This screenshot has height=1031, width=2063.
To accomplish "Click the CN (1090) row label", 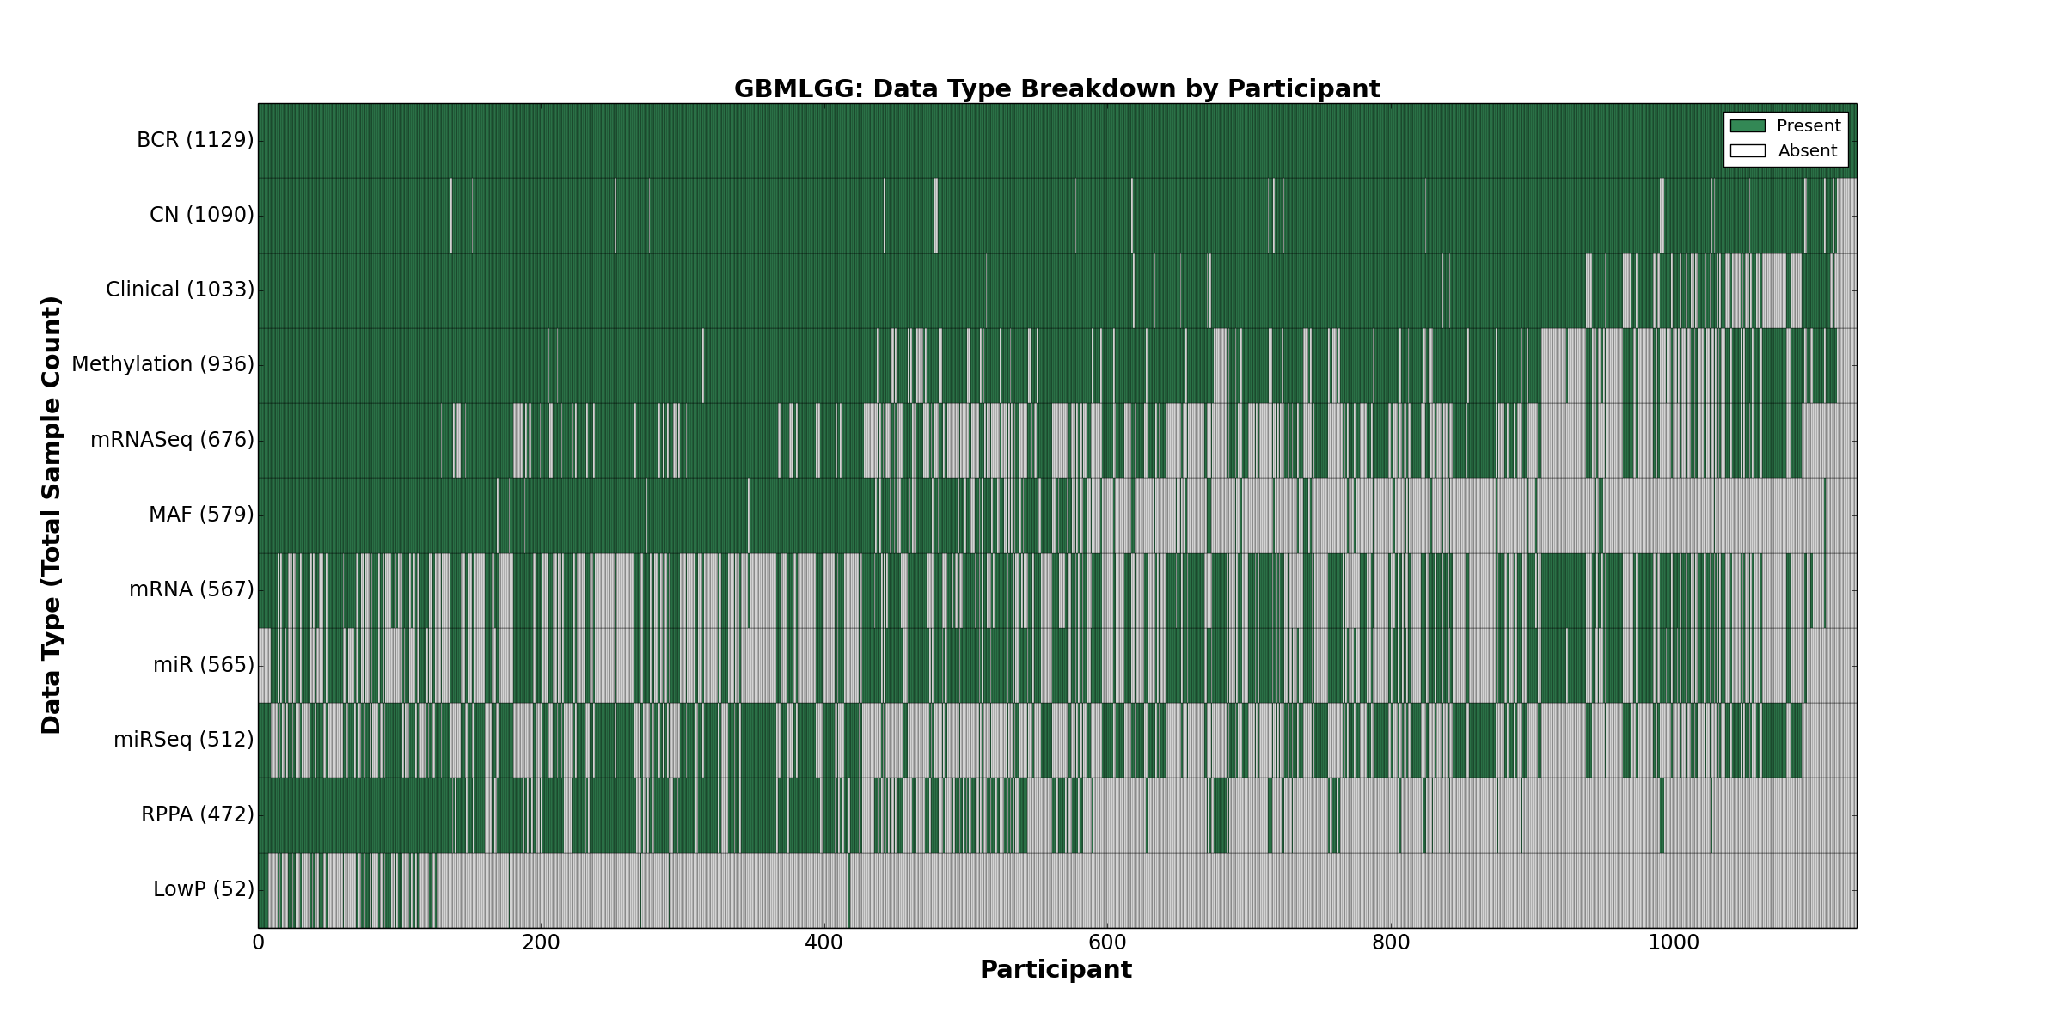I will 201,215.
